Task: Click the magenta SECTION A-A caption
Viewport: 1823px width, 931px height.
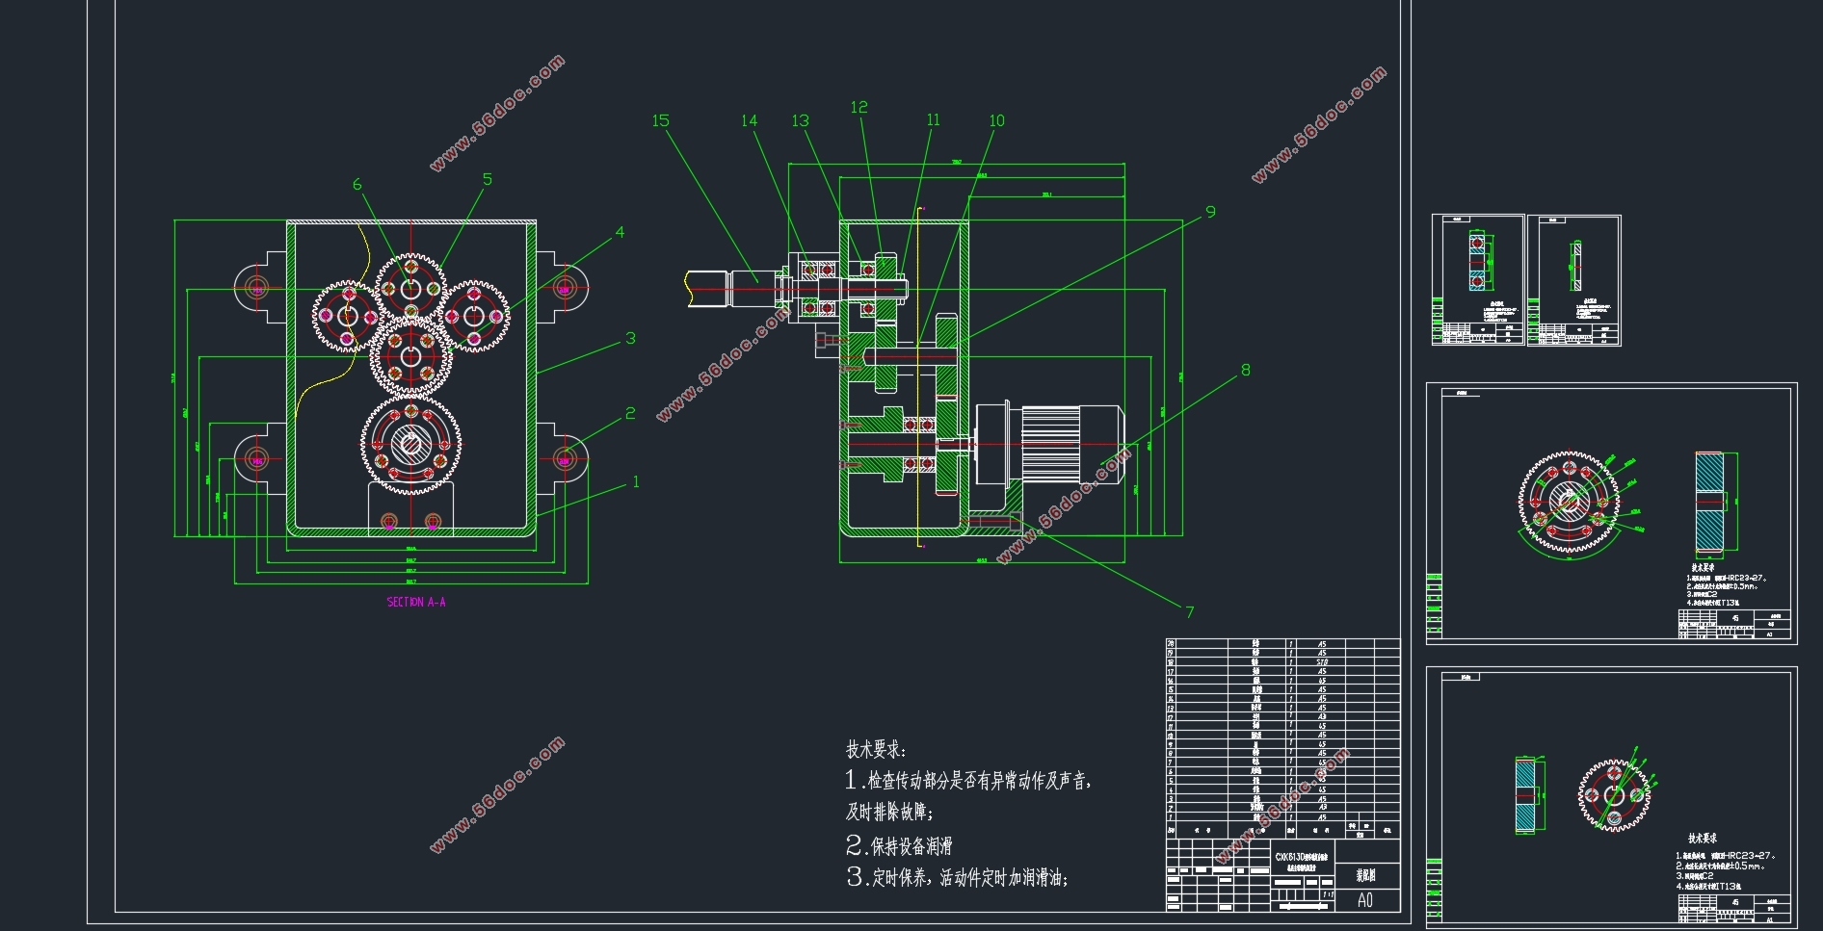Action: coord(416,602)
